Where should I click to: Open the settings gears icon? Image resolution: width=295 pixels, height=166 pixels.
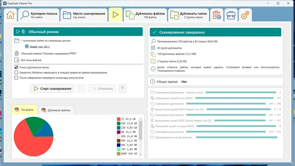[245, 15]
